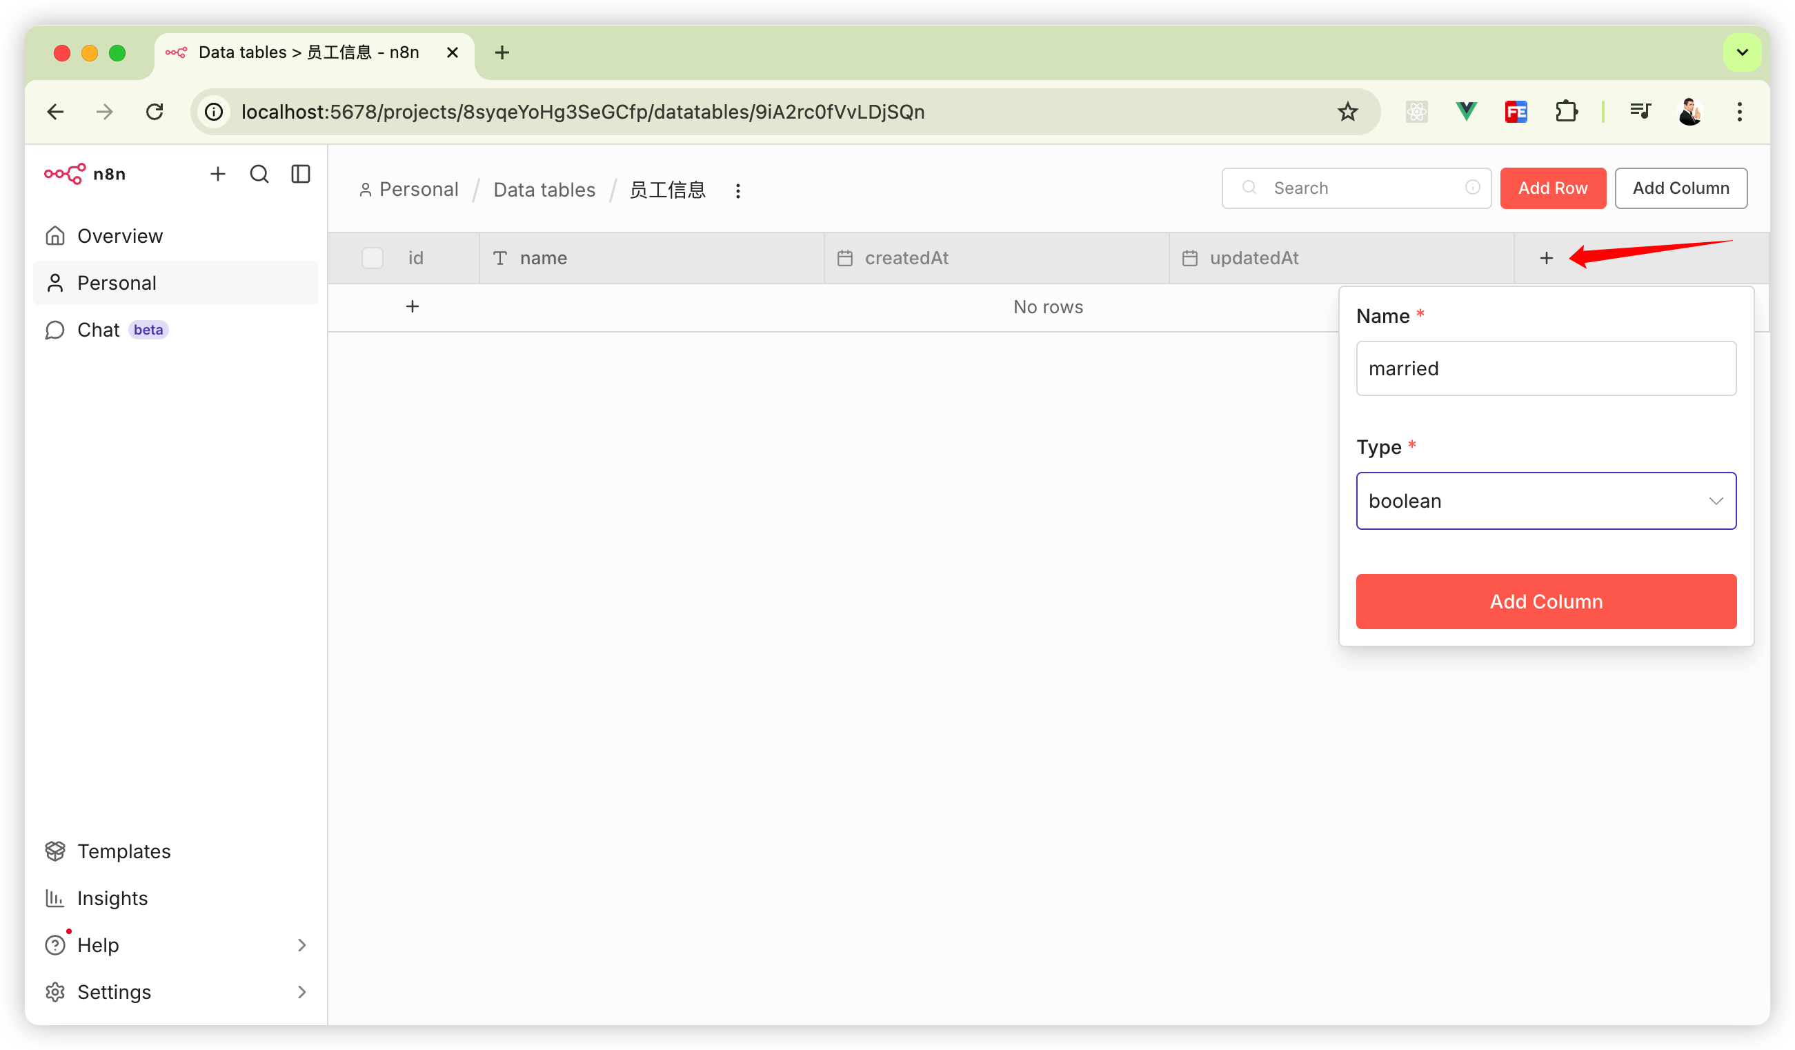This screenshot has width=1795, height=1050.
Task: Navigate to Data tables breadcrumb link
Action: 544,190
